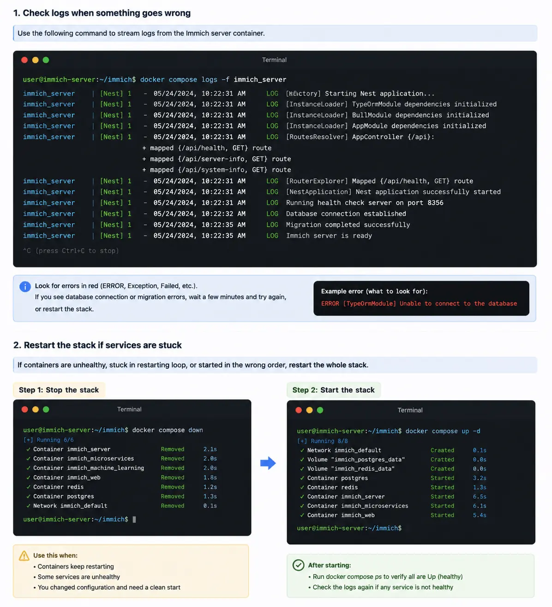This screenshot has width=552, height=607.
Task: Click the checkmark beside 'Container immich_machine_learning'
Action: (x=29, y=468)
